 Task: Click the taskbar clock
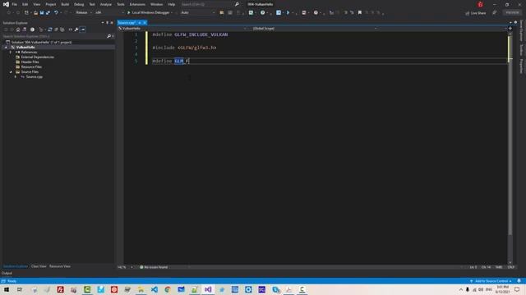pyautogui.click(x=502, y=289)
